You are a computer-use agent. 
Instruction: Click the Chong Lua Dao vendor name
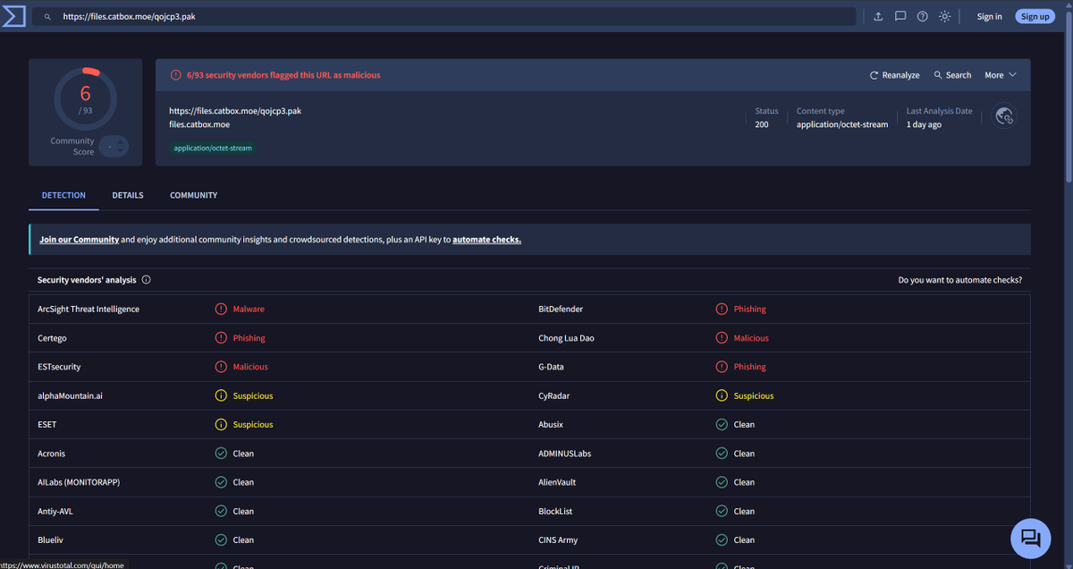[x=566, y=338]
